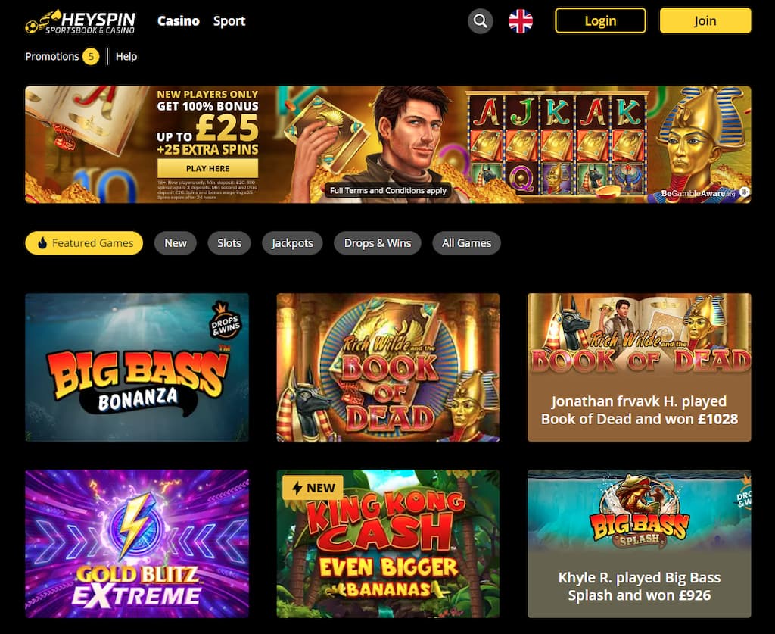Show the Drops & Wins games
The width and height of the screenshot is (775, 634).
pos(378,243)
